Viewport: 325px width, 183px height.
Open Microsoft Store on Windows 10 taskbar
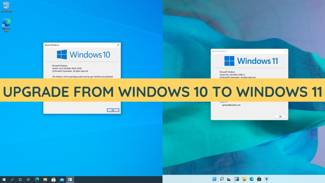tap(54, 179)
